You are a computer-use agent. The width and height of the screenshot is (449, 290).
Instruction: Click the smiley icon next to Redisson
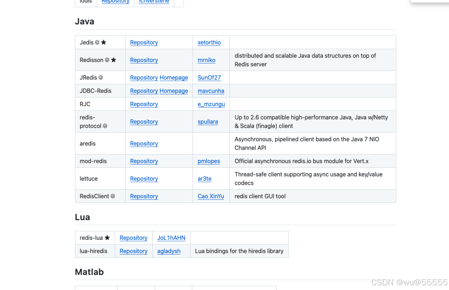coord(107,60)
